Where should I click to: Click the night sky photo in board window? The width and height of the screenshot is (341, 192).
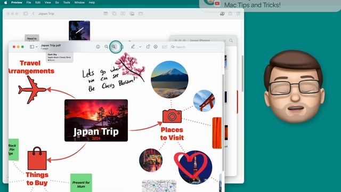coord(79,31)
